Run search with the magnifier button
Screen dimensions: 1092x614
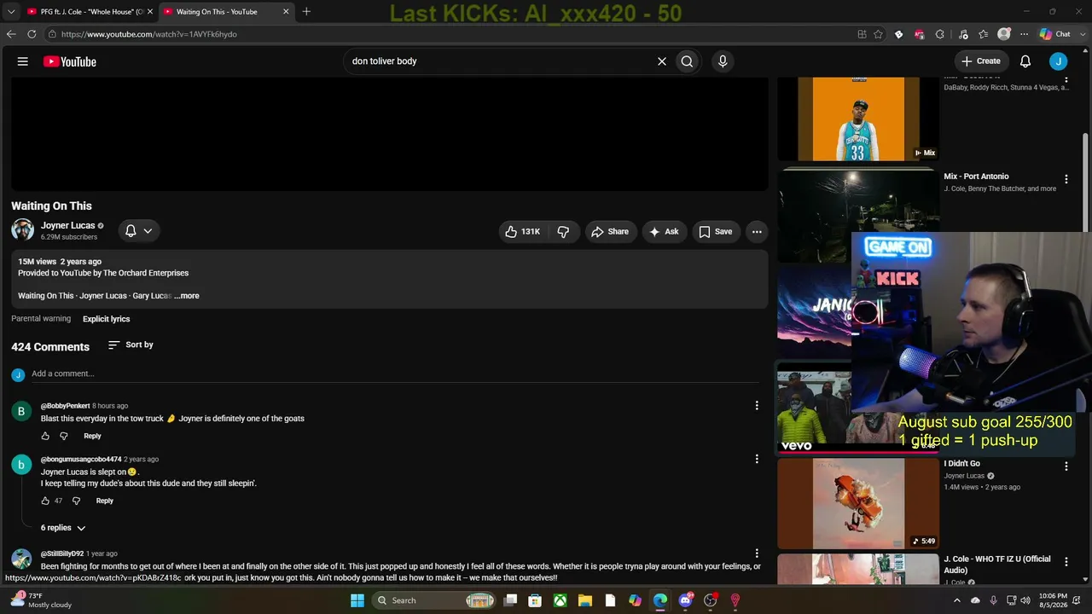click(687, 61)
